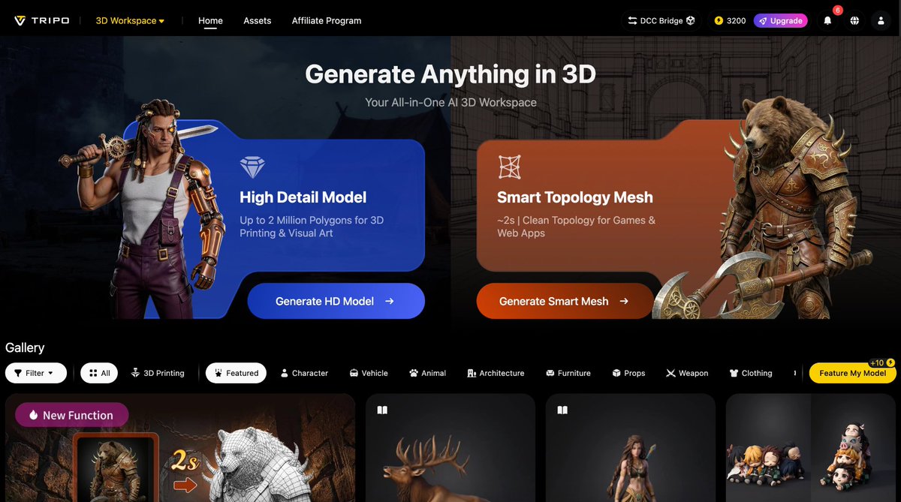Image resolution: width=901 pixels, height=502 pixels.
Task: Click the Generate Anything in 3D headline
Action: click(x=450, y=74)
